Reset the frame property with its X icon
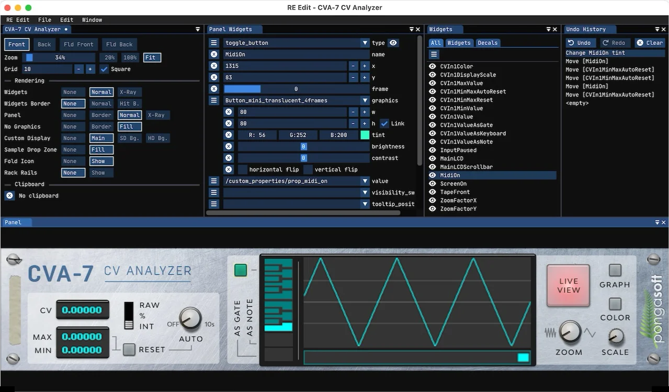 pos(214,89)
